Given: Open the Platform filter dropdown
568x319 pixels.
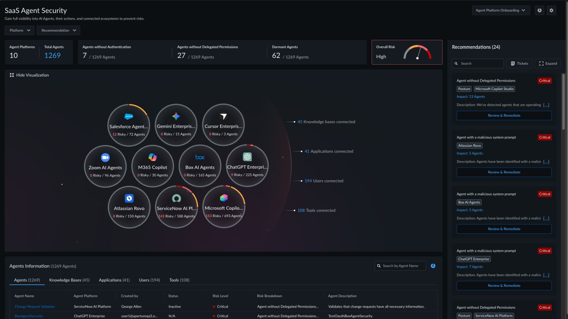Looking at the screenshot, I should 20,30.
